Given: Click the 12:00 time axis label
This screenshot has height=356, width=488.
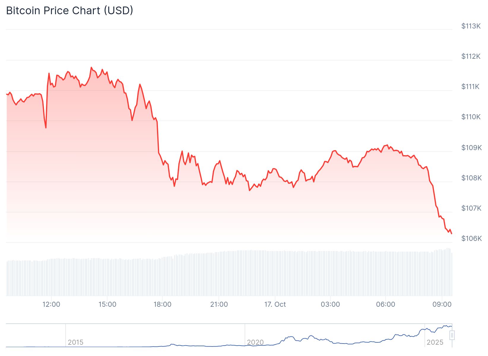Looking at the screenshot, I should 51,304.
